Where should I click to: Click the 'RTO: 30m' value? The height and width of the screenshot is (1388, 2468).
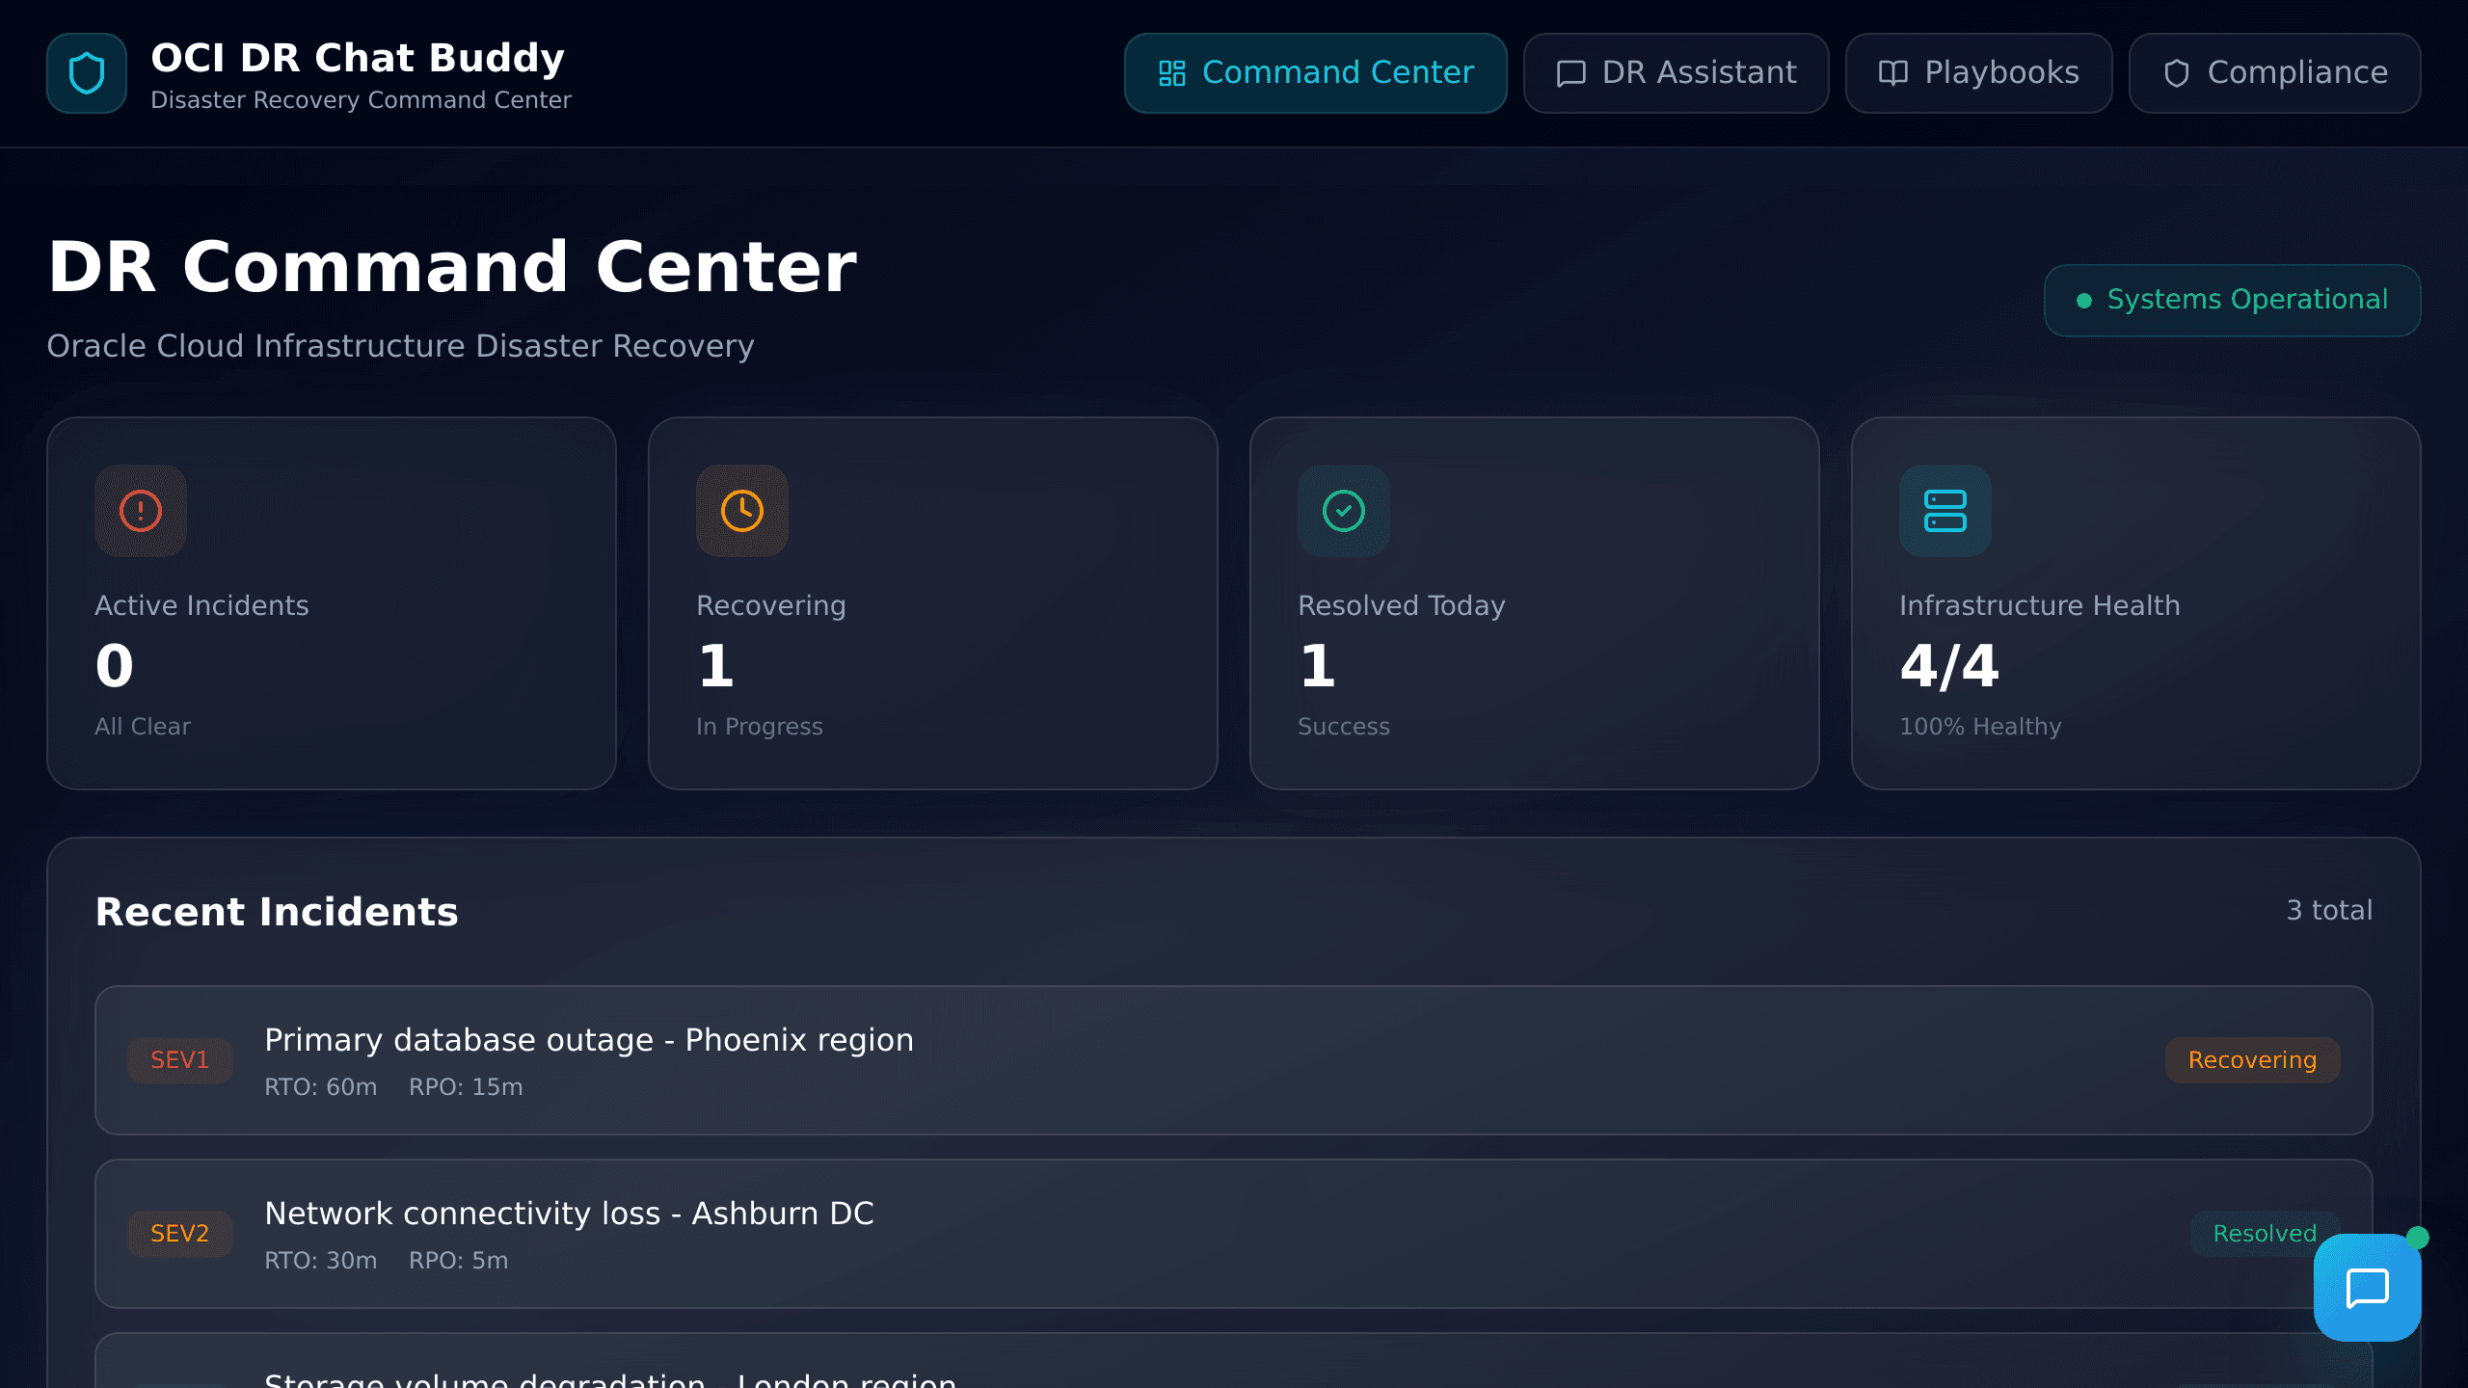click(321, 1261)
